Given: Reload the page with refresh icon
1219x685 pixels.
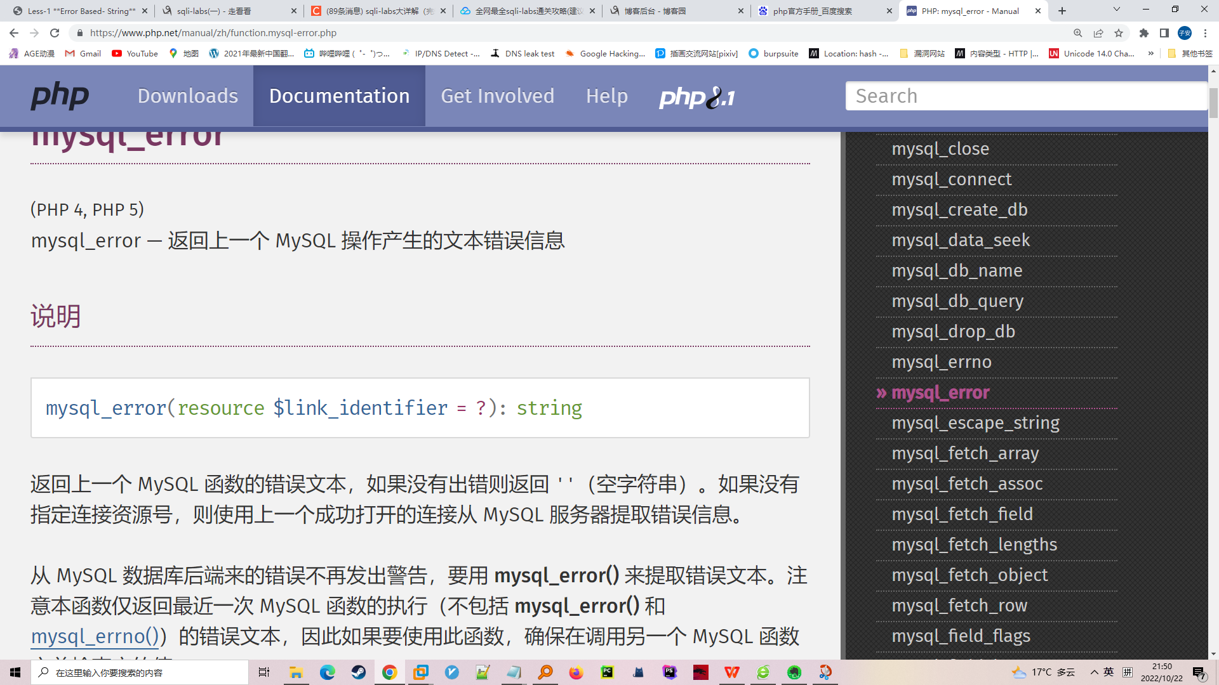Looking at the screenshot, I should click(55, 33).
